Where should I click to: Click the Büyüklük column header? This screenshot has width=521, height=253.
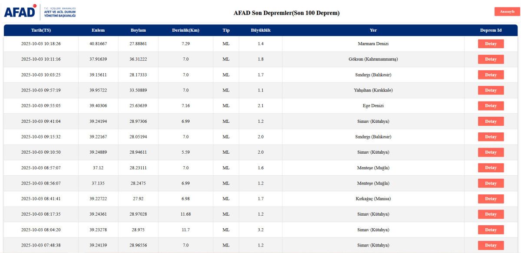click(x=260, y=30)
